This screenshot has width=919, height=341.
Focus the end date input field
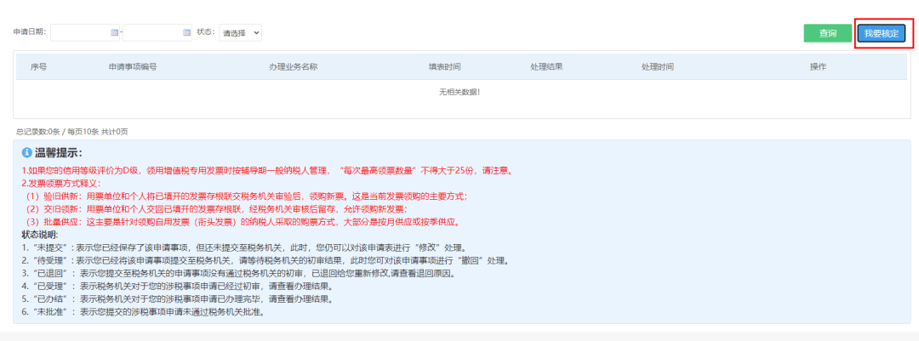point(157,33)
